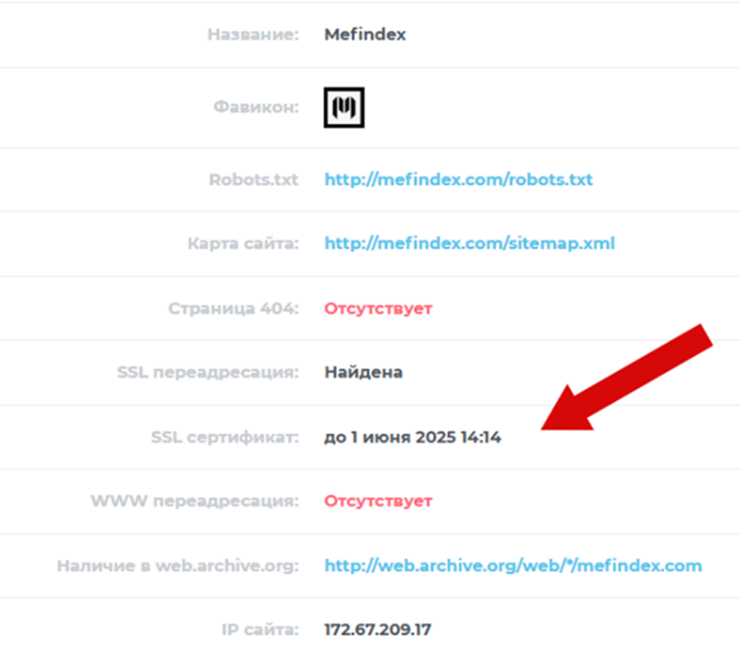The image size is (741, 655).
Task: Open the mefindex.com/robots.txt link
Action: [458, 180]
